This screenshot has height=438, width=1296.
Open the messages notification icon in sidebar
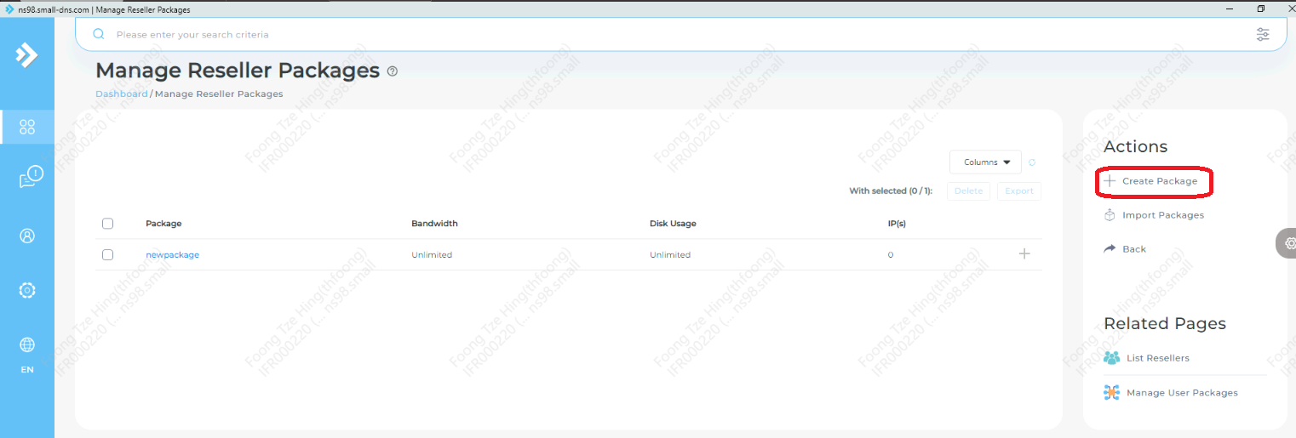[30, 178]
